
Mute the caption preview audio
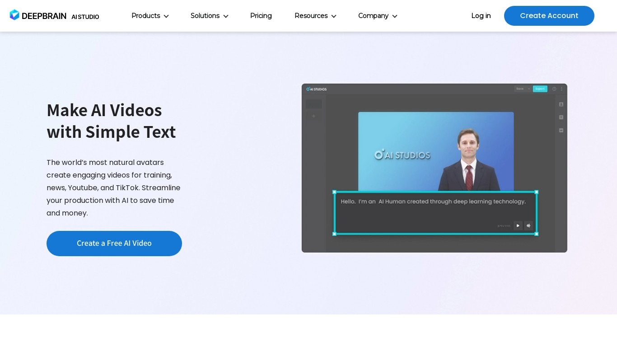(528, 225)
